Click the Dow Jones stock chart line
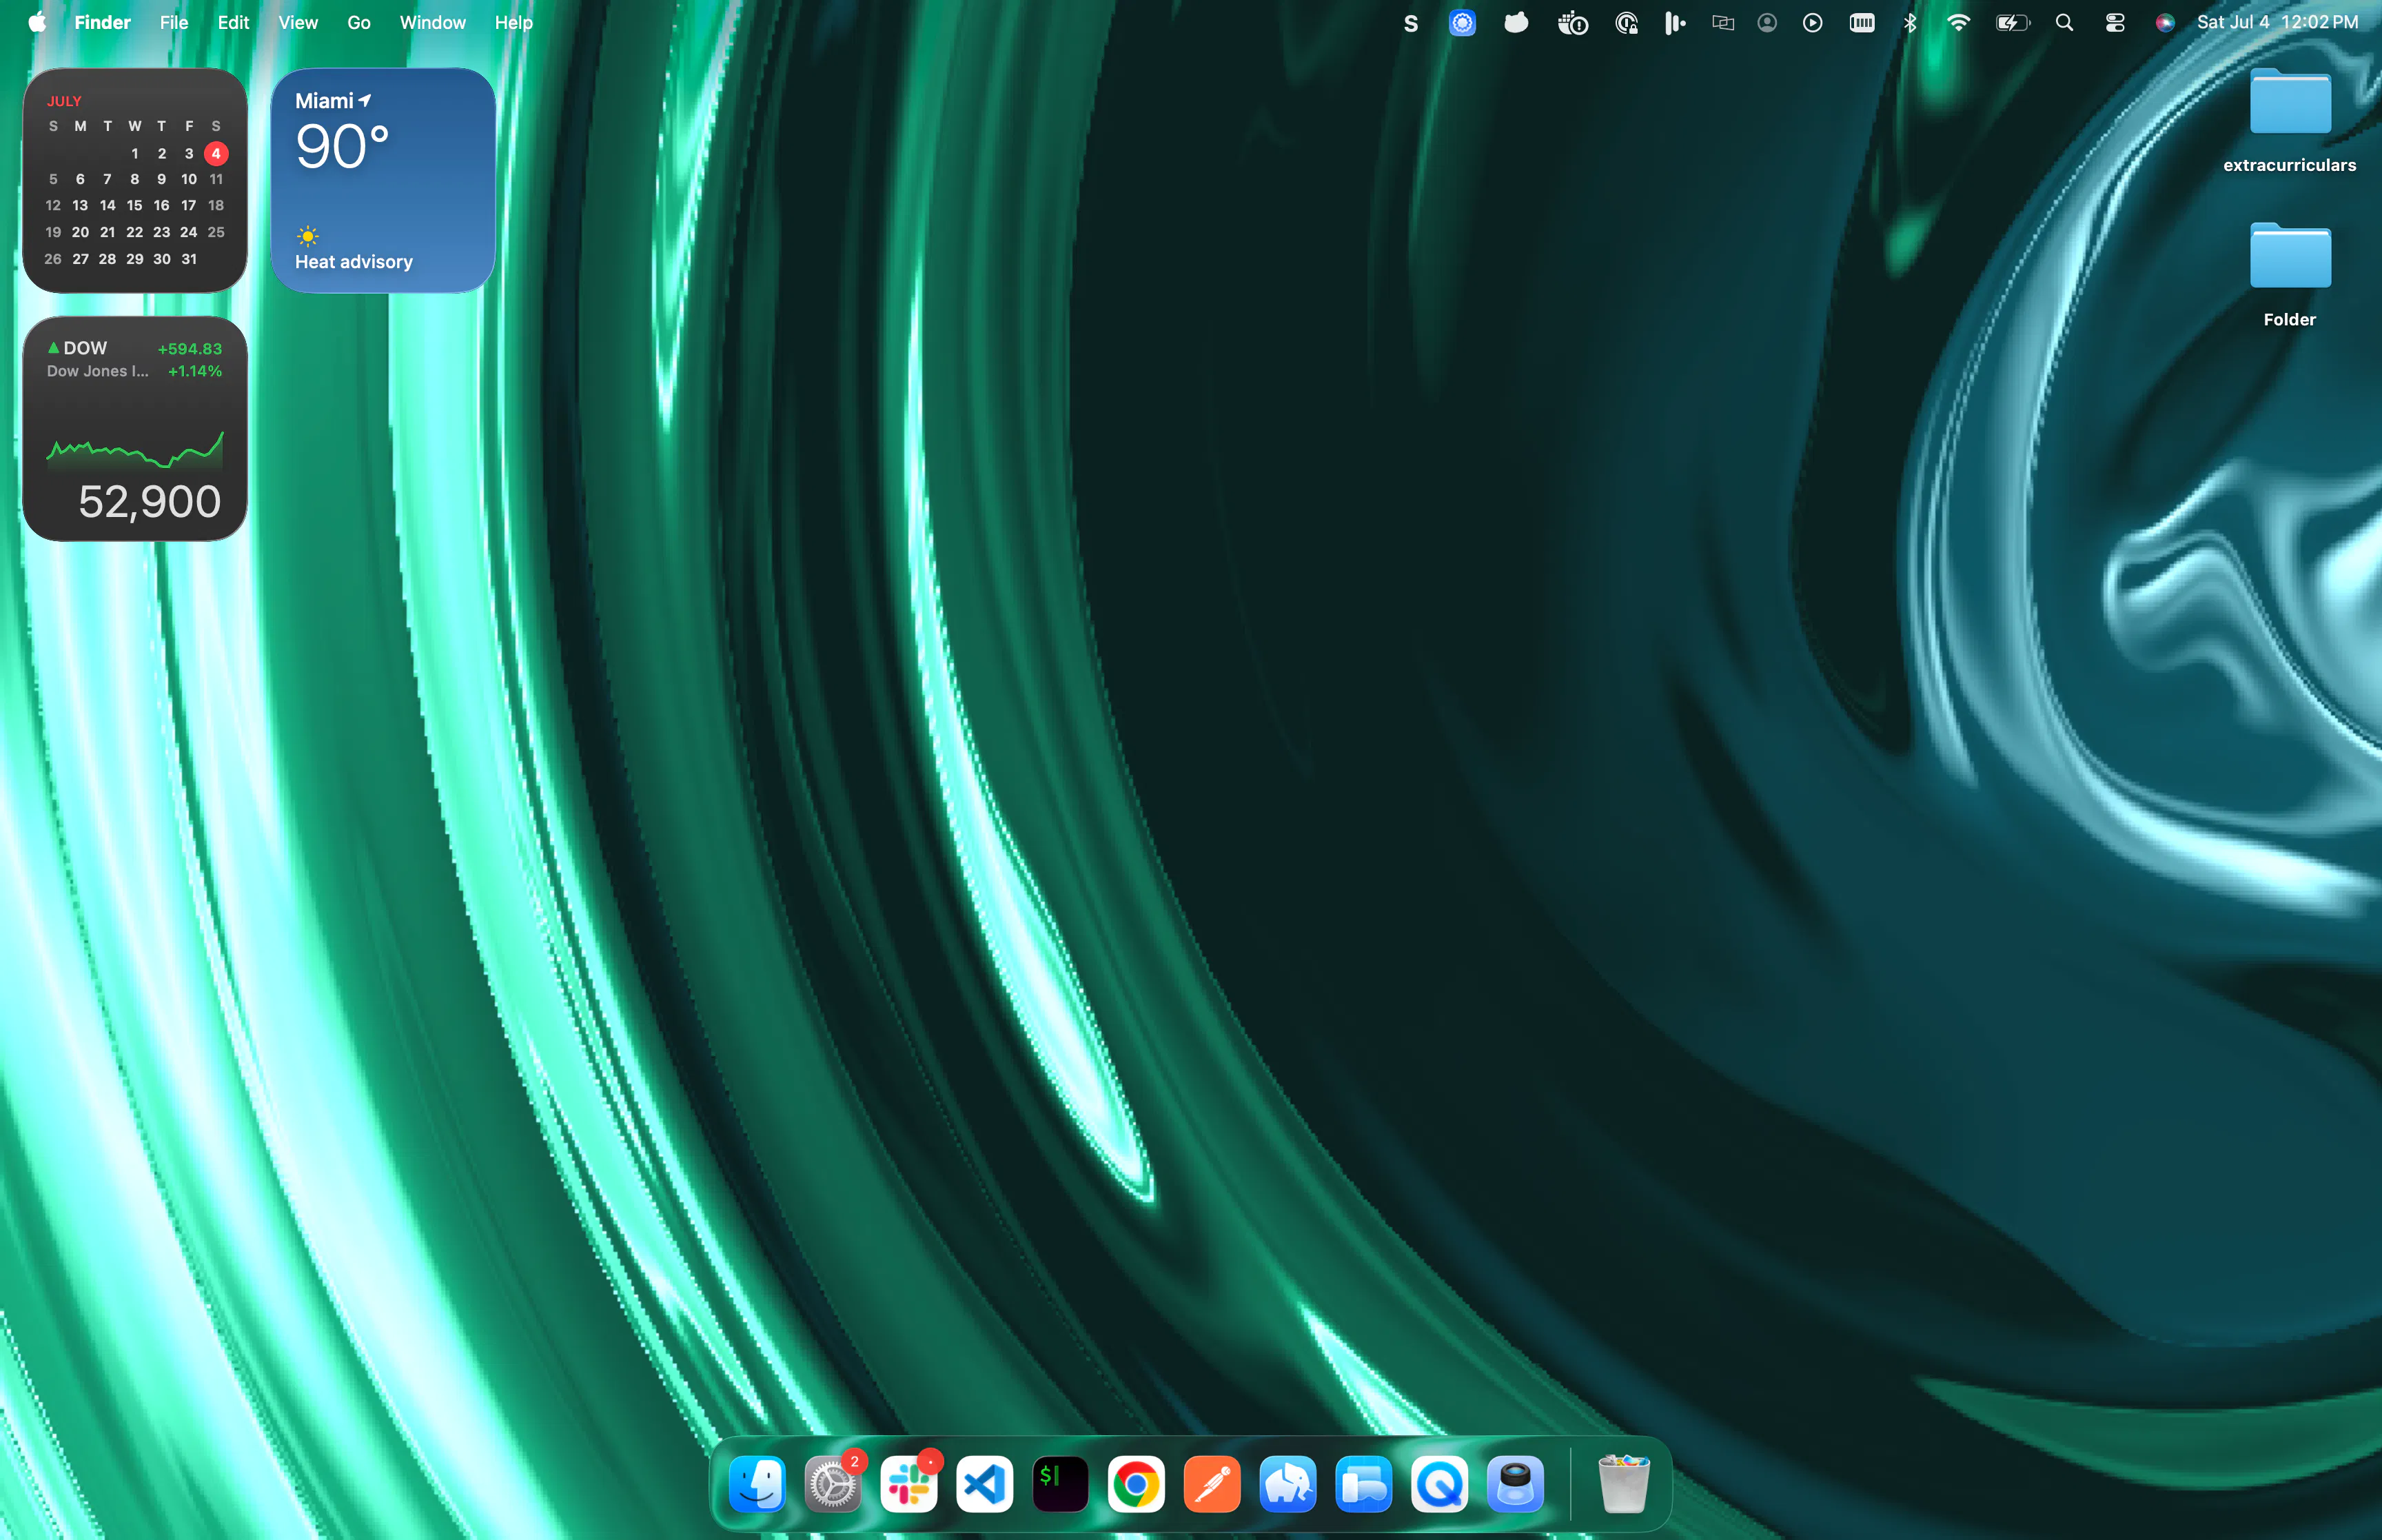This screenshot has height=1540, width=2382. (x=135, y=451)
